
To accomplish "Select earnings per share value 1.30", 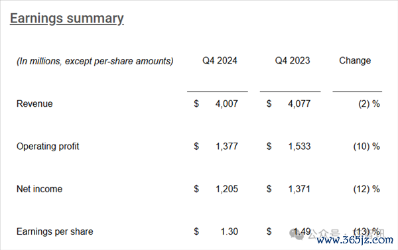I will (x=230, y=231).
